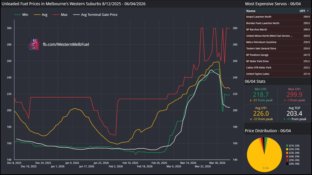The width and height of the screenshot is (312, 175).
Task: Click the chart title text
Action: pyautogui.click(x=74, y=4)
